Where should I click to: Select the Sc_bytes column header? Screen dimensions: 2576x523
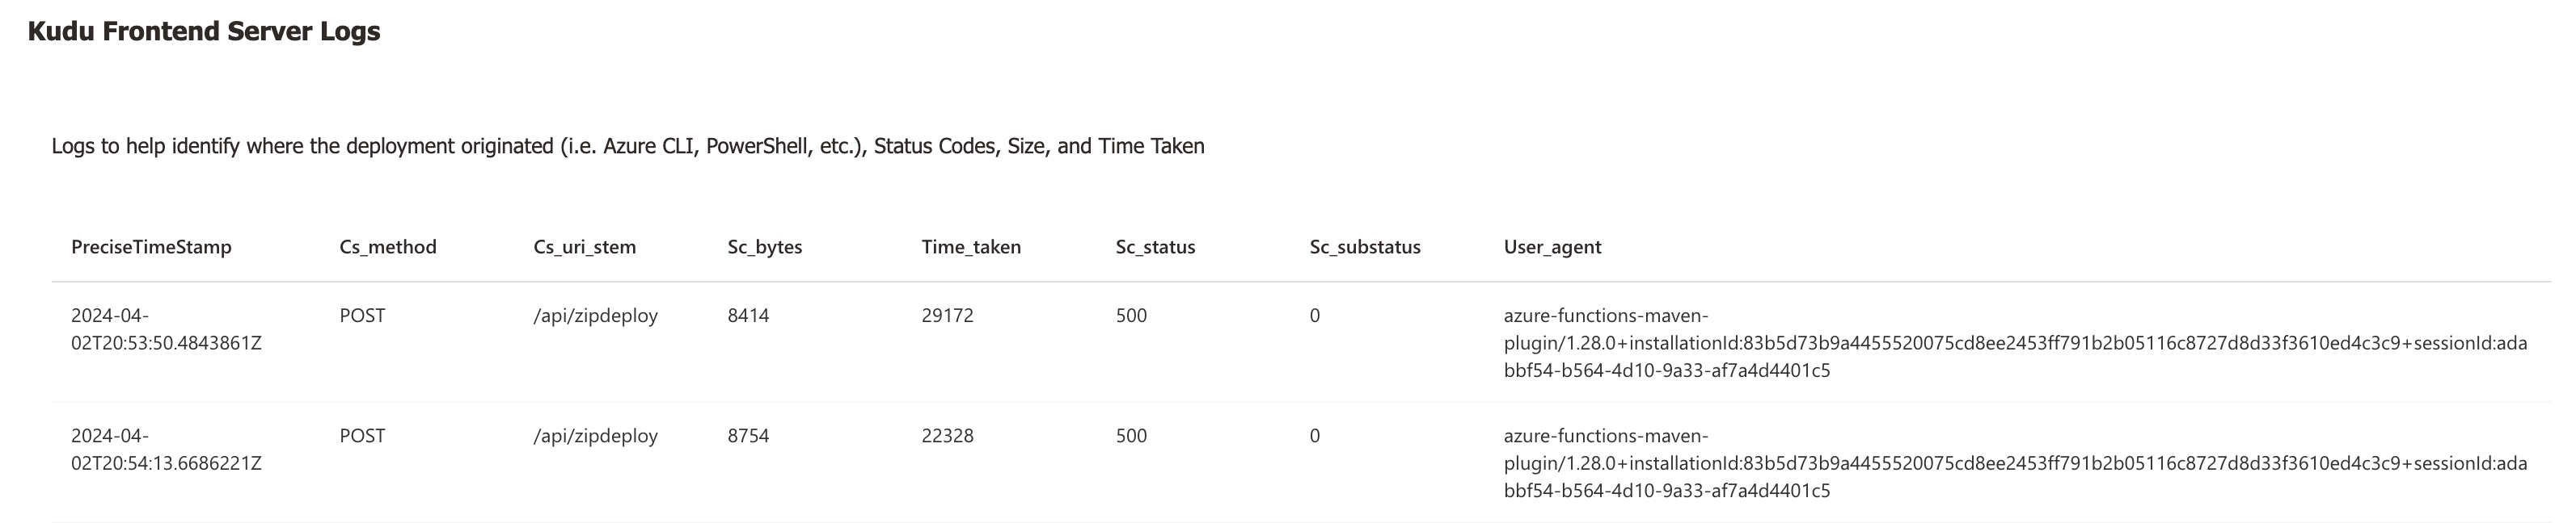765,246
